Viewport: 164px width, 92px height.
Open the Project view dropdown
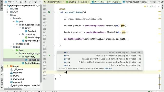point(11,2)
